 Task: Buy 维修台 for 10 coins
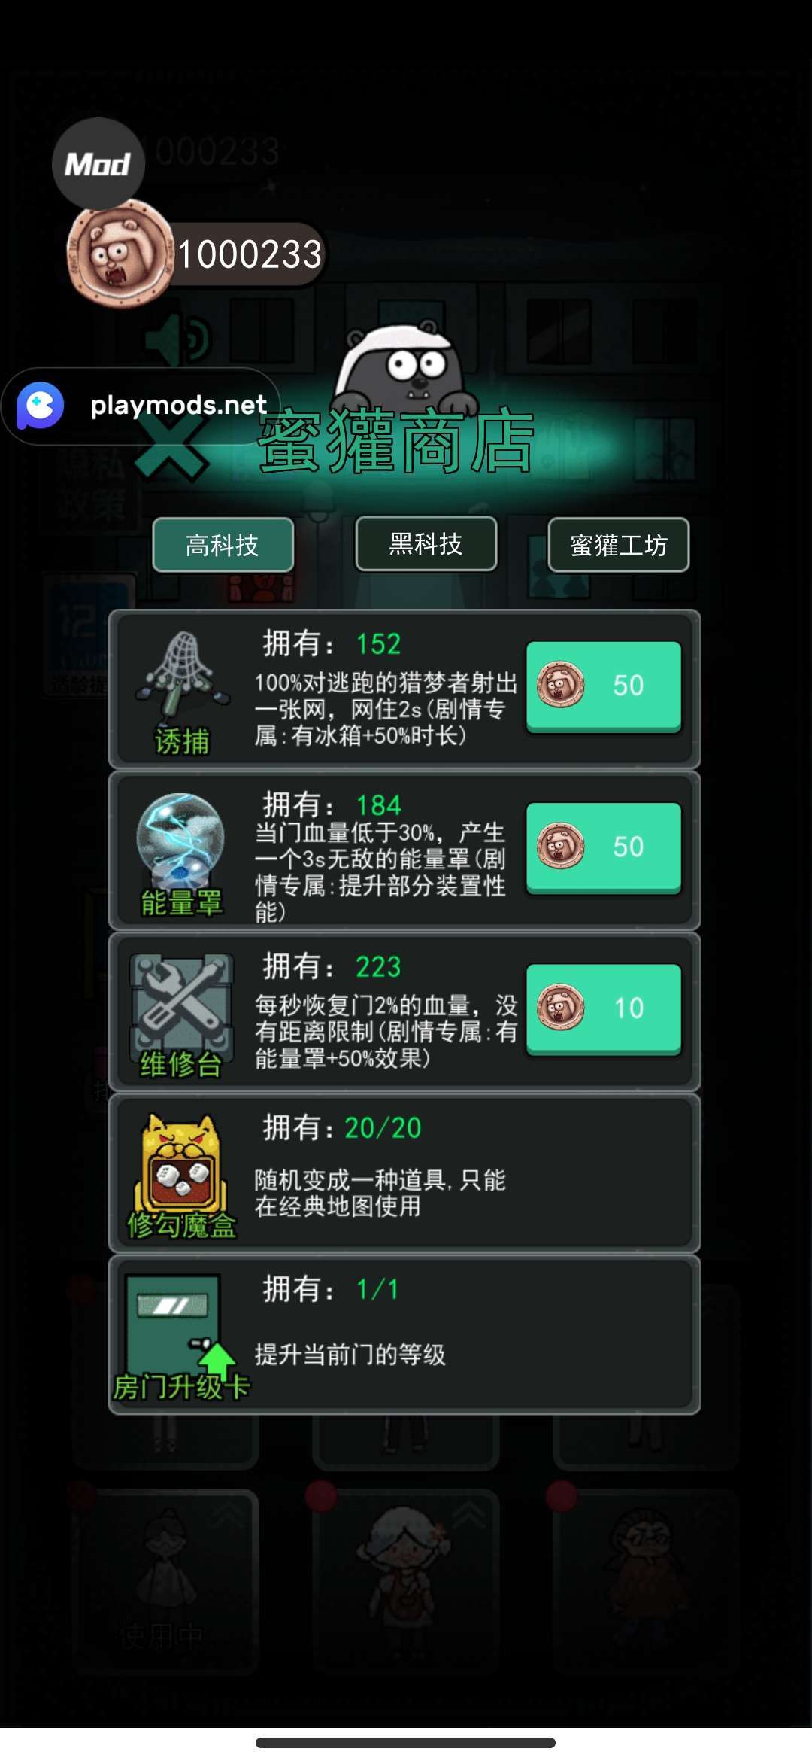pos(604,1008)
